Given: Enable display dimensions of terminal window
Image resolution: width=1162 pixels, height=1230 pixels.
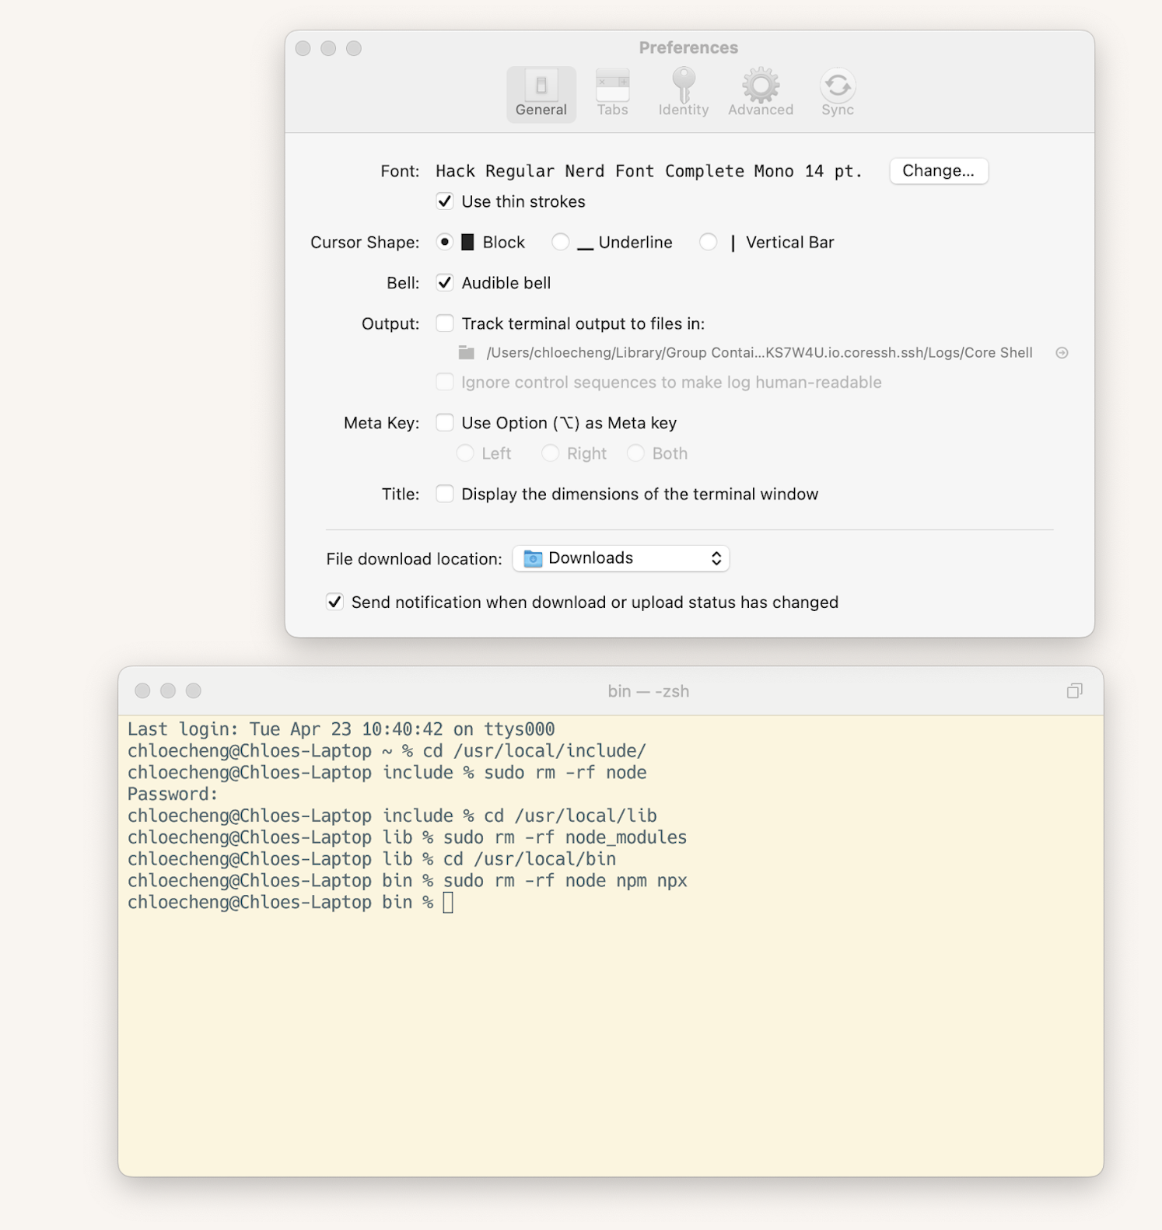Looking at the screenshot, I should pos(445,494).
